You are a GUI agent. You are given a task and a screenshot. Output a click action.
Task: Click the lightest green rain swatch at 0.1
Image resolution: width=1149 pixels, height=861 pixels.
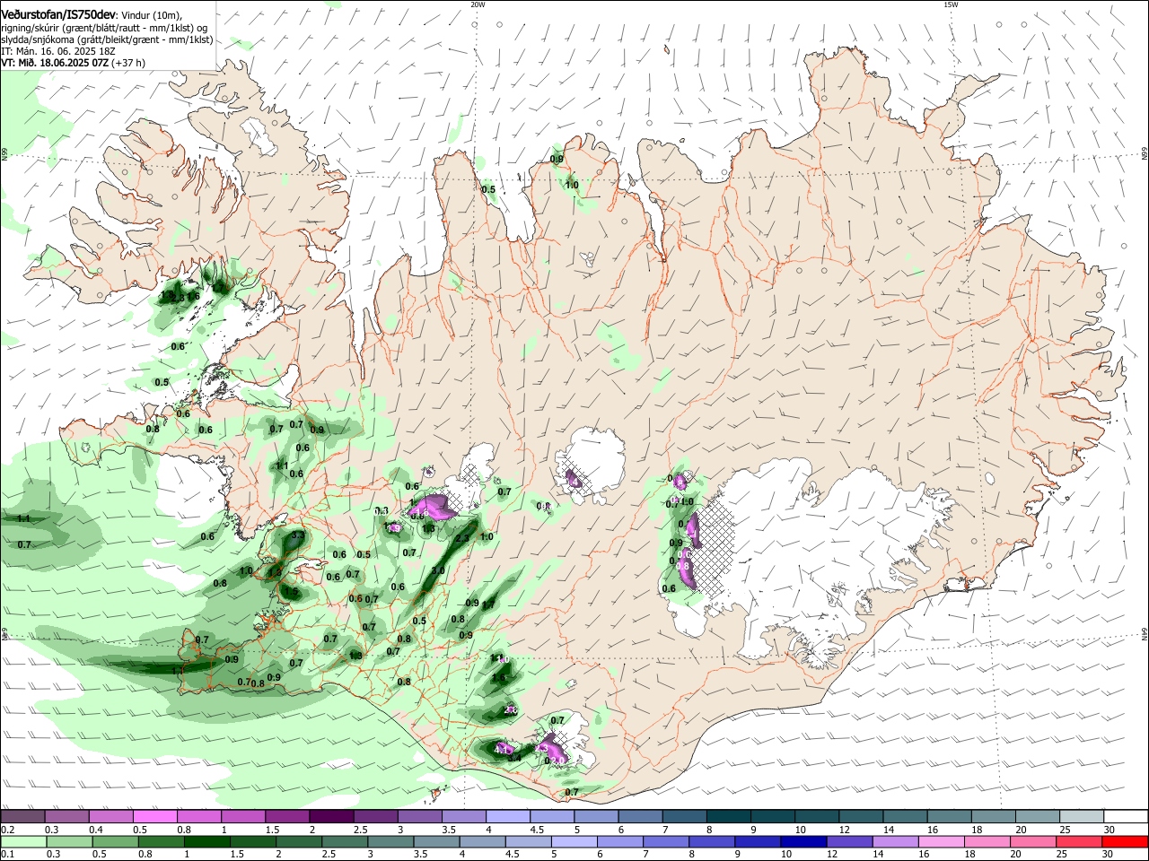pyautogui.click(x=23, y=841)
